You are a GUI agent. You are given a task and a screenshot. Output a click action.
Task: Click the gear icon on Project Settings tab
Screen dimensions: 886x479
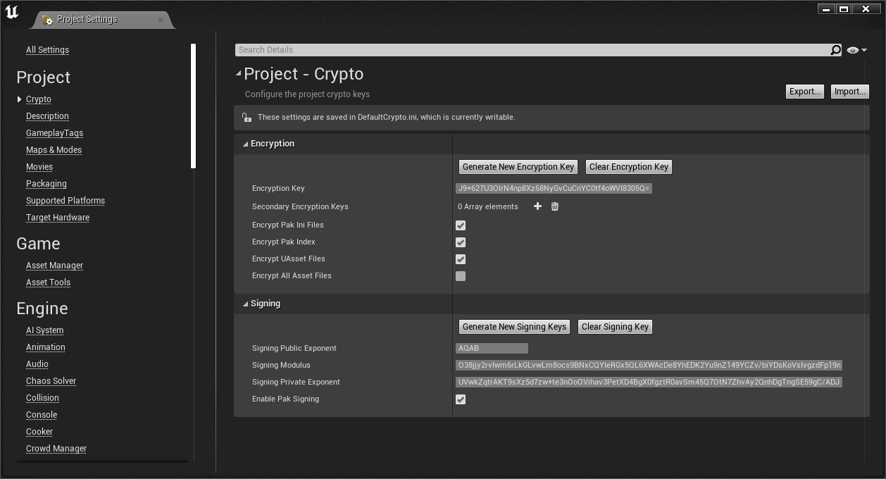coord(48,21)
